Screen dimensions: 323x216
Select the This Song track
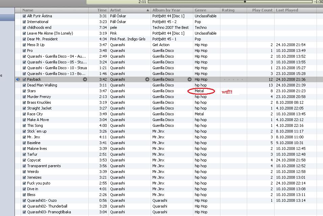[35, 126]
